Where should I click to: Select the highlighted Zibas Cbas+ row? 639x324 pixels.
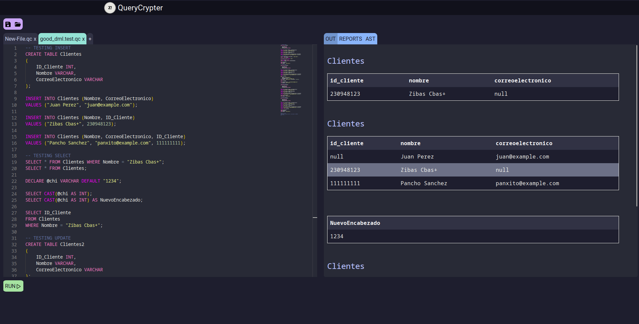point(473,170)
